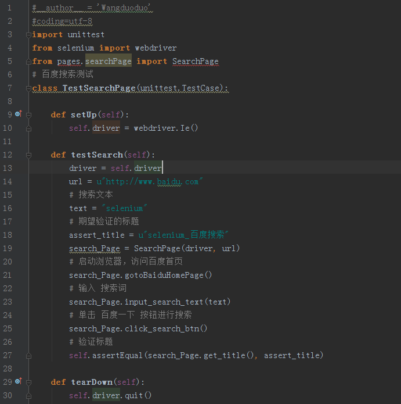The height and width of the screenshot is (404, 401).
Task: Click the '输入 搜索词' comment
Action: pyautogui.click(x=102, y=288)
